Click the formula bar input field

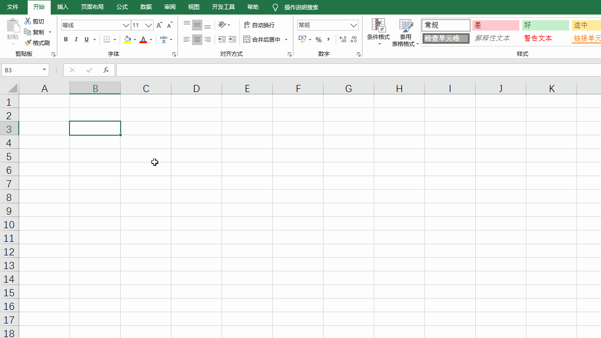point(359,70)
